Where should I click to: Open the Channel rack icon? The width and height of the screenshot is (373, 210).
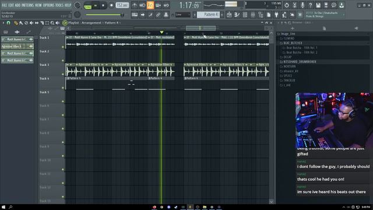(245, 15)
